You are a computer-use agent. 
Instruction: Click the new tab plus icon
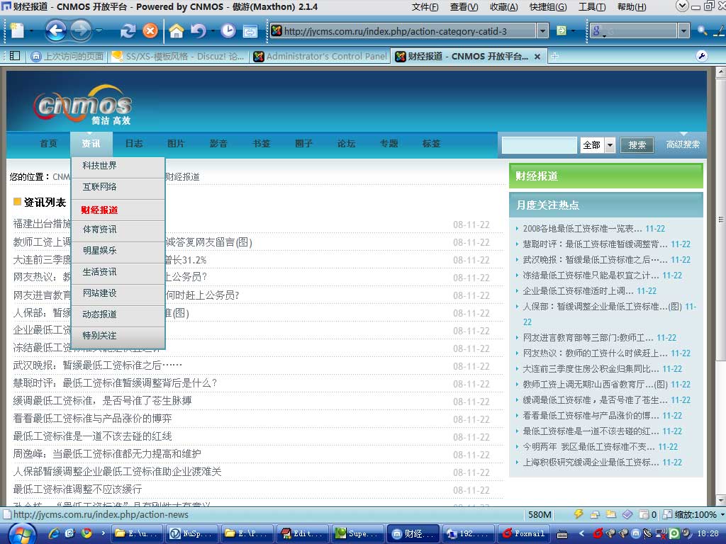pyautogui.click(x=554, y=56)
